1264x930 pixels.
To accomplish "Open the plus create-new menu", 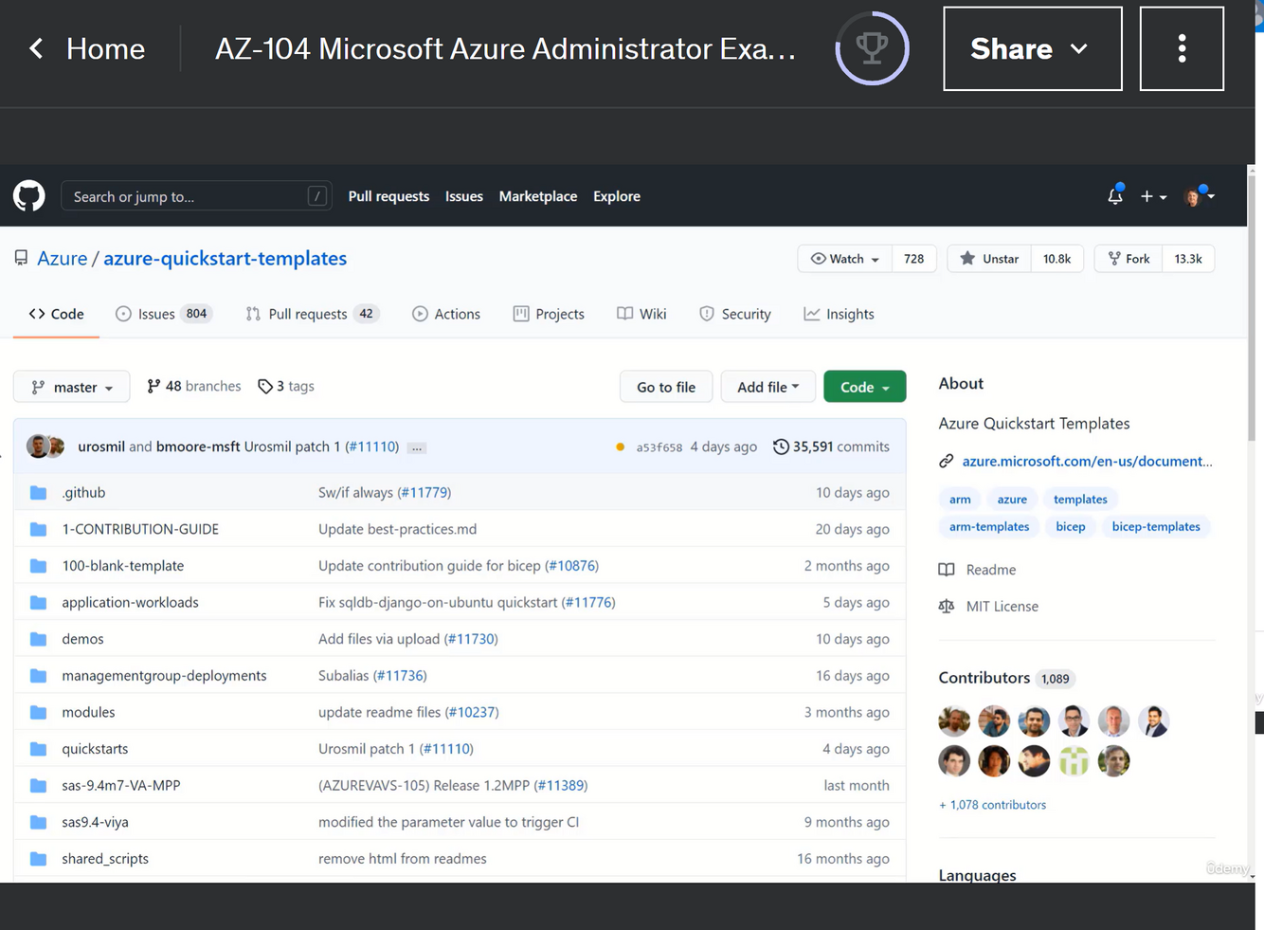I will click(x=1153, y=196).
